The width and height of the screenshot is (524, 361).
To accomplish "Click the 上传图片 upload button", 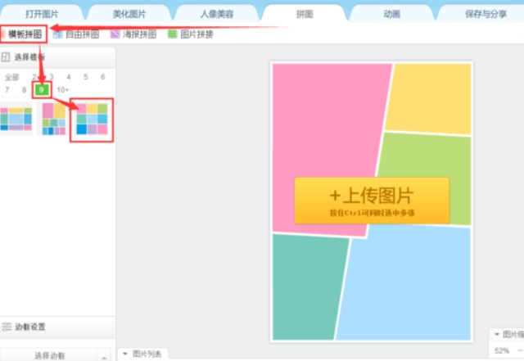I will coord(372,201).
